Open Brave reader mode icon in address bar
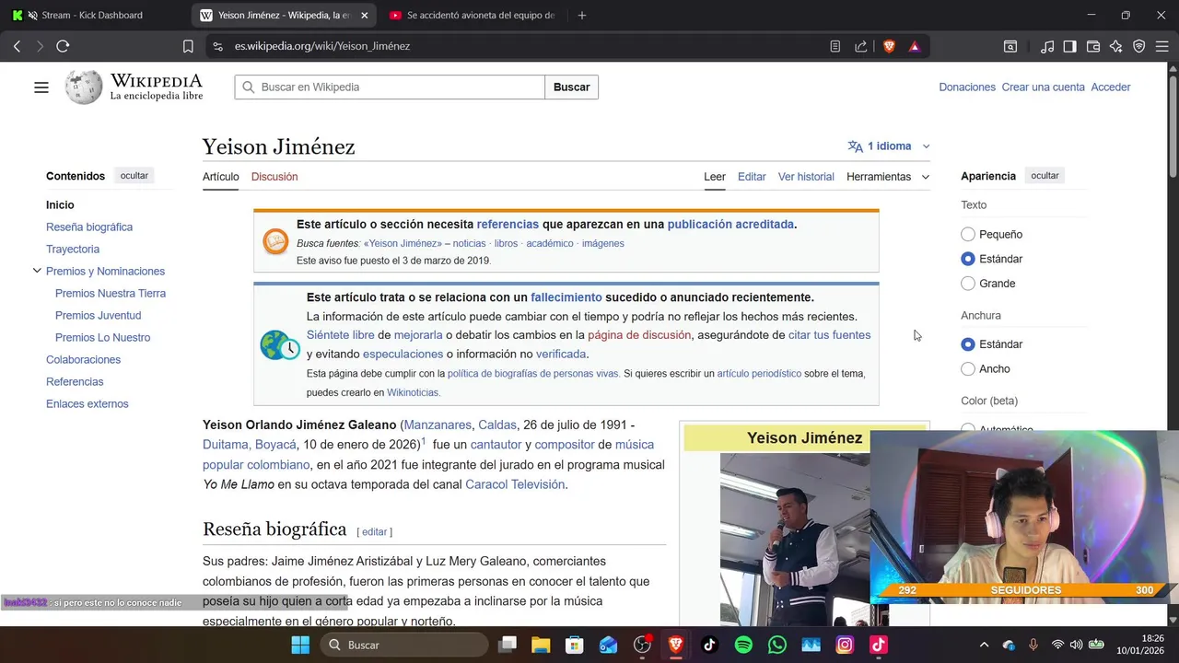Screen dimensions: 1179x663 [x=835, y=46]
